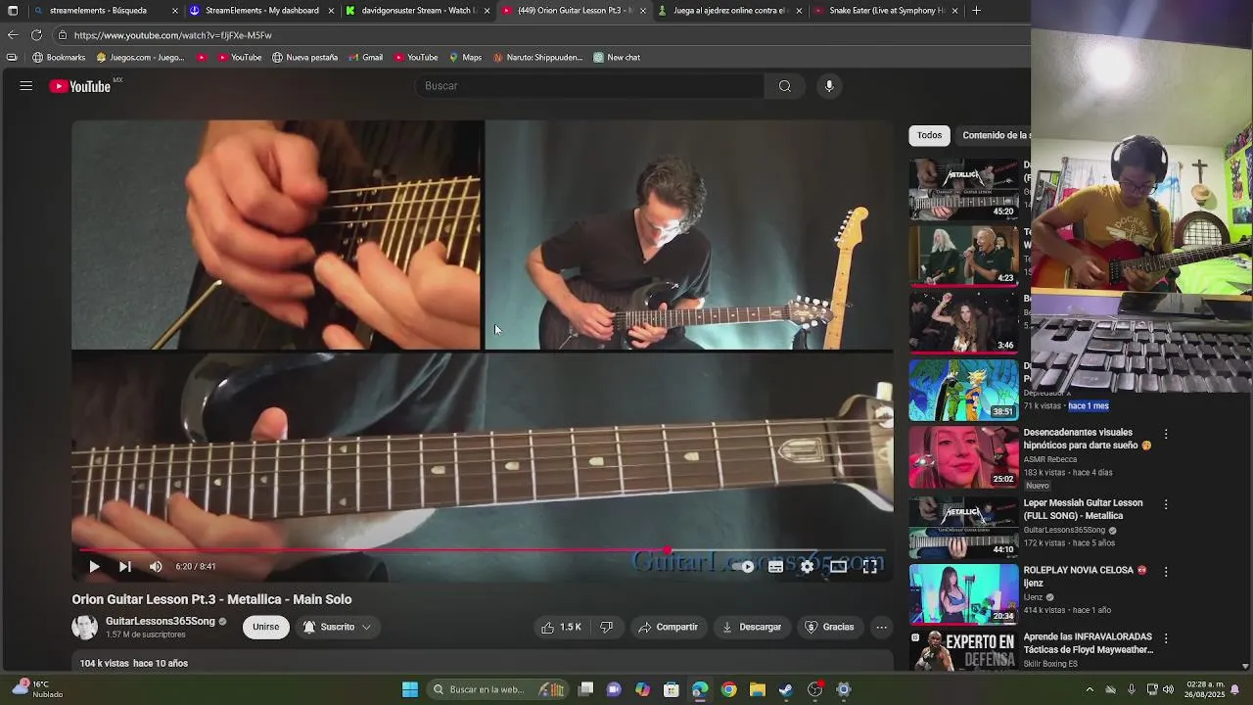Open Leper Messiah Guitar Lesson video

(1083, 509)
